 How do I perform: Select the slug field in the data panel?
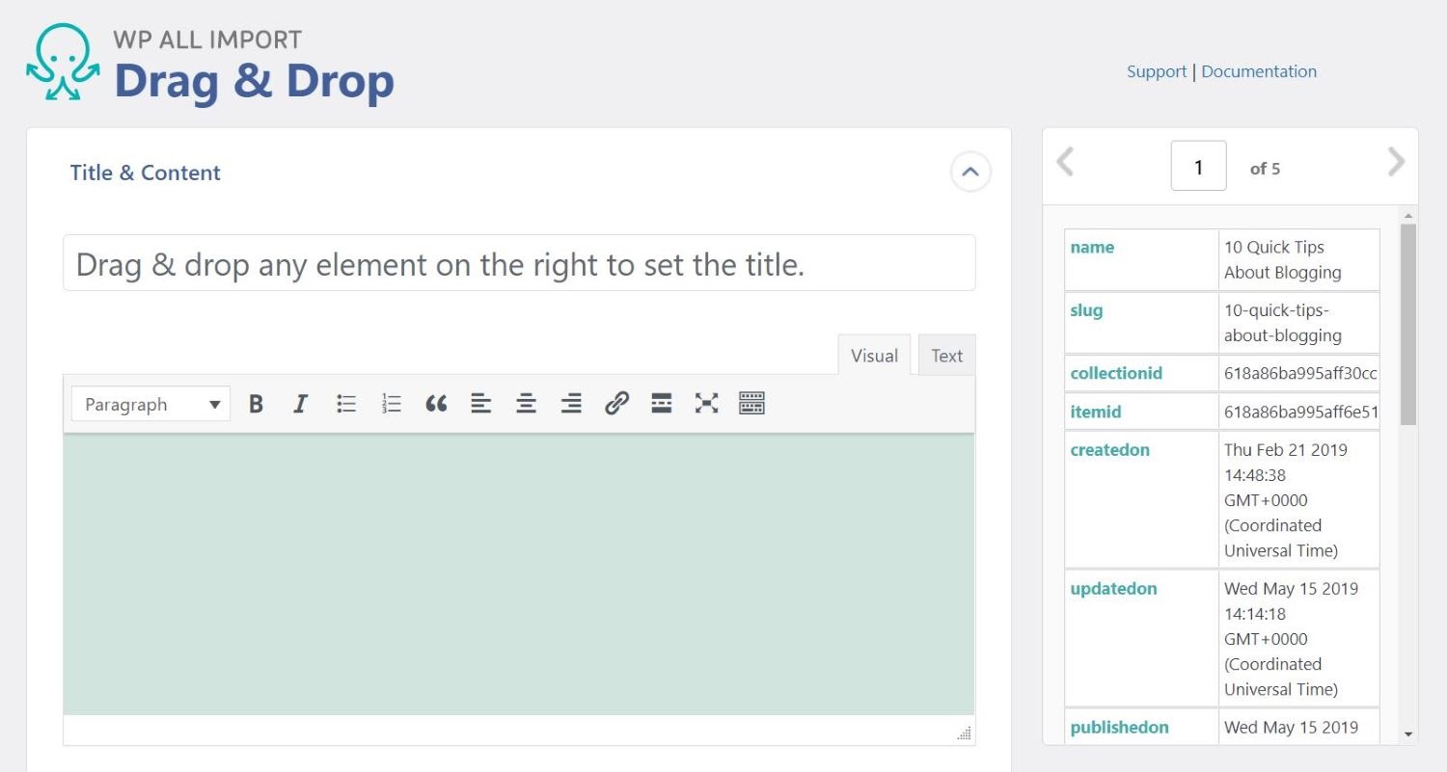pos(1087,310)
